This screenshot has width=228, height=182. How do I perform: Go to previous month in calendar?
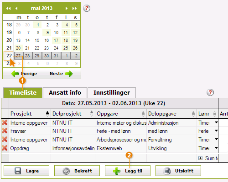(x=16, y=8)
